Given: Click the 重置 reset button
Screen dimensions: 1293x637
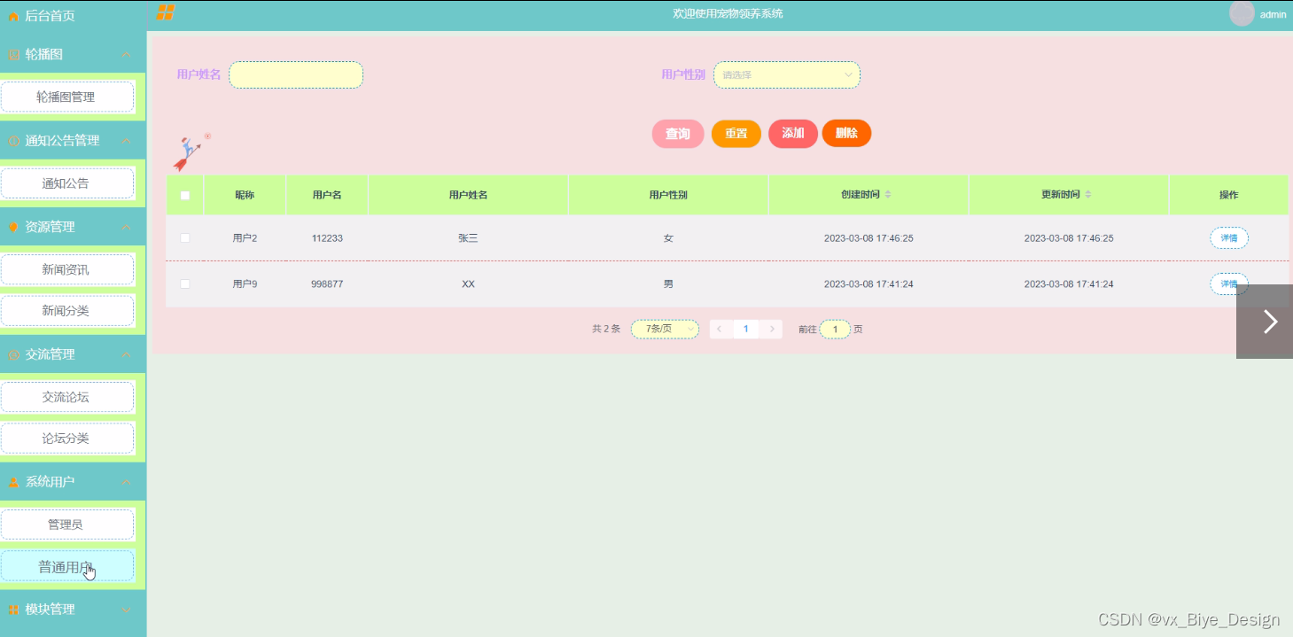Looking at the screenshot, I should (x=736, y=134).
